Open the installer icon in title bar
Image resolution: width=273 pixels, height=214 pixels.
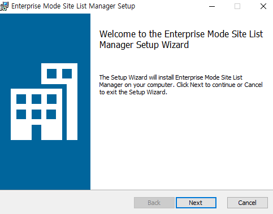click(x=5, y=6)
